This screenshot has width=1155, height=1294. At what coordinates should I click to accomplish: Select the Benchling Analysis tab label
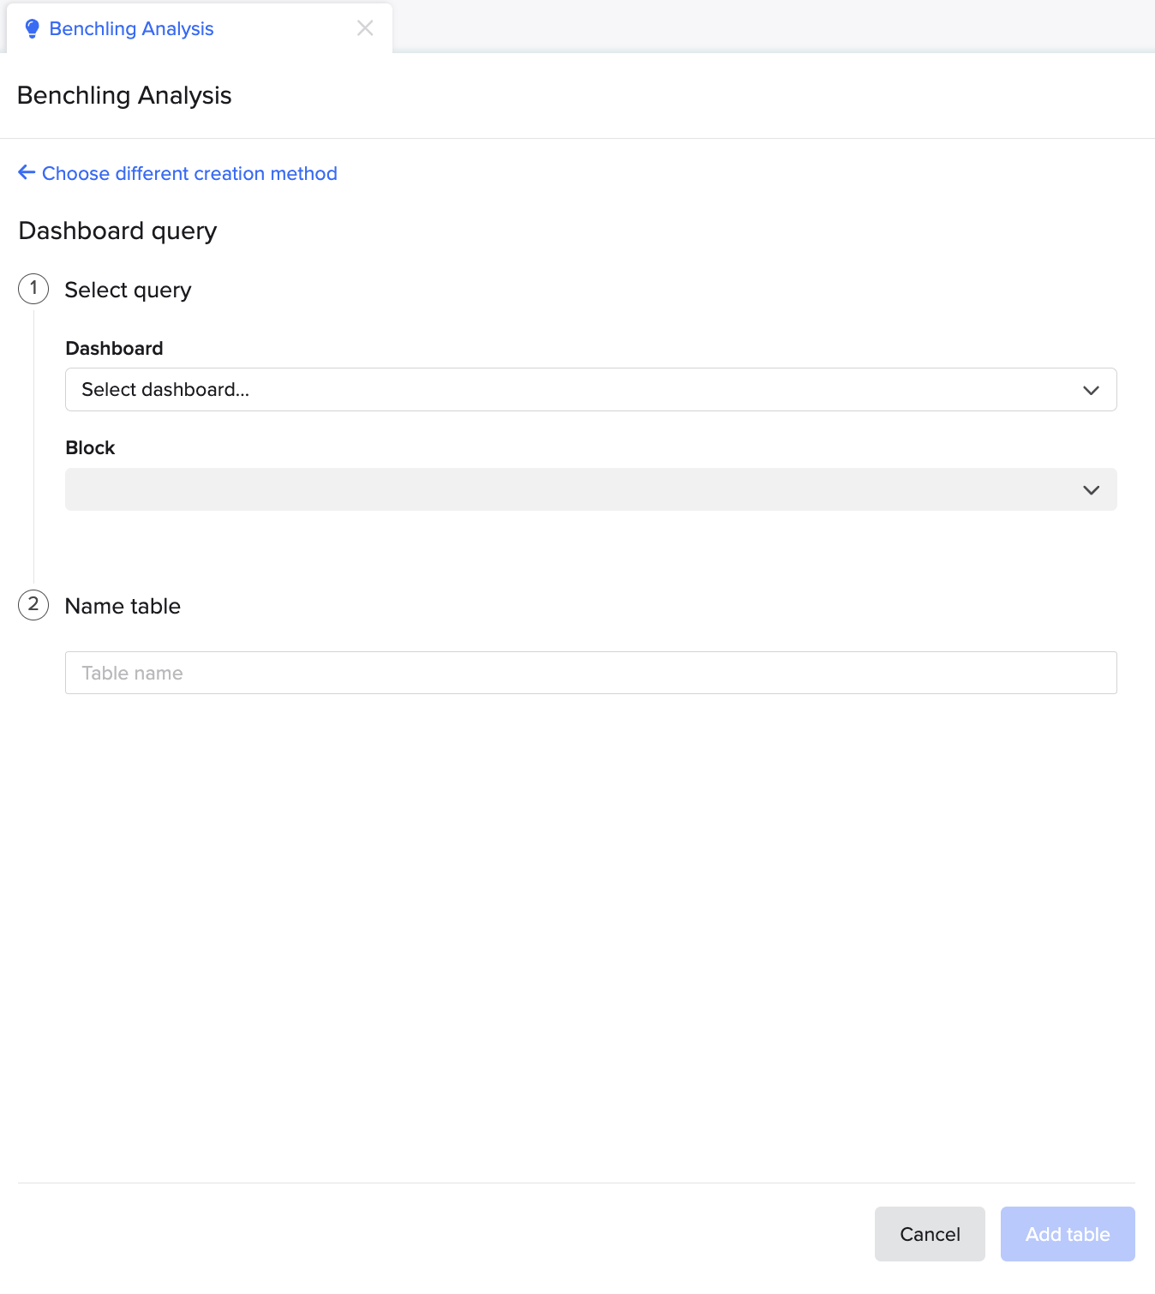pyautogui.click(x=131, y=29)
